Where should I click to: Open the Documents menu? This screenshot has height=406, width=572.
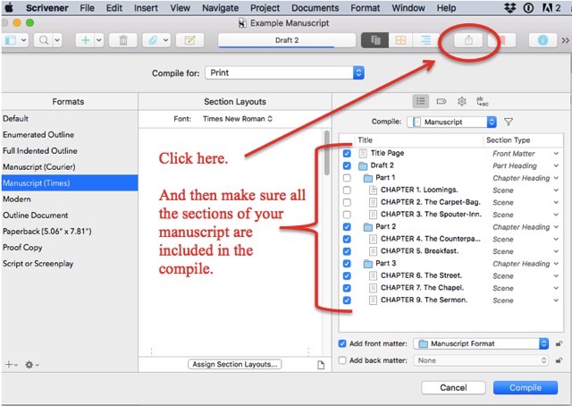pyautogui.click(x=315, y=8)
